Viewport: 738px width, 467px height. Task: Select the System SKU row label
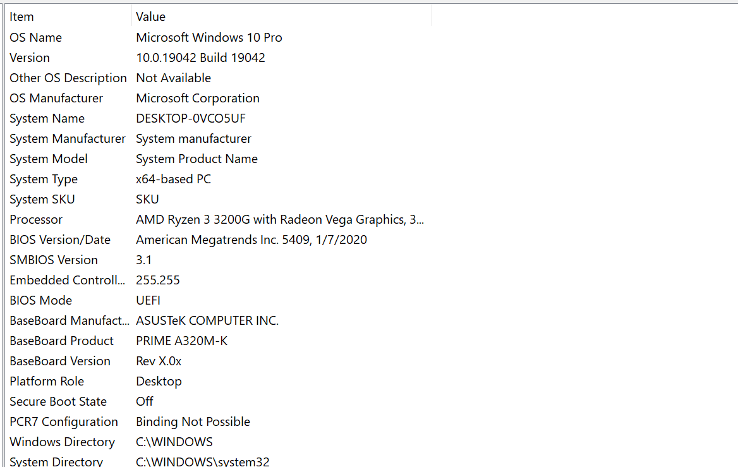[42, 200]
